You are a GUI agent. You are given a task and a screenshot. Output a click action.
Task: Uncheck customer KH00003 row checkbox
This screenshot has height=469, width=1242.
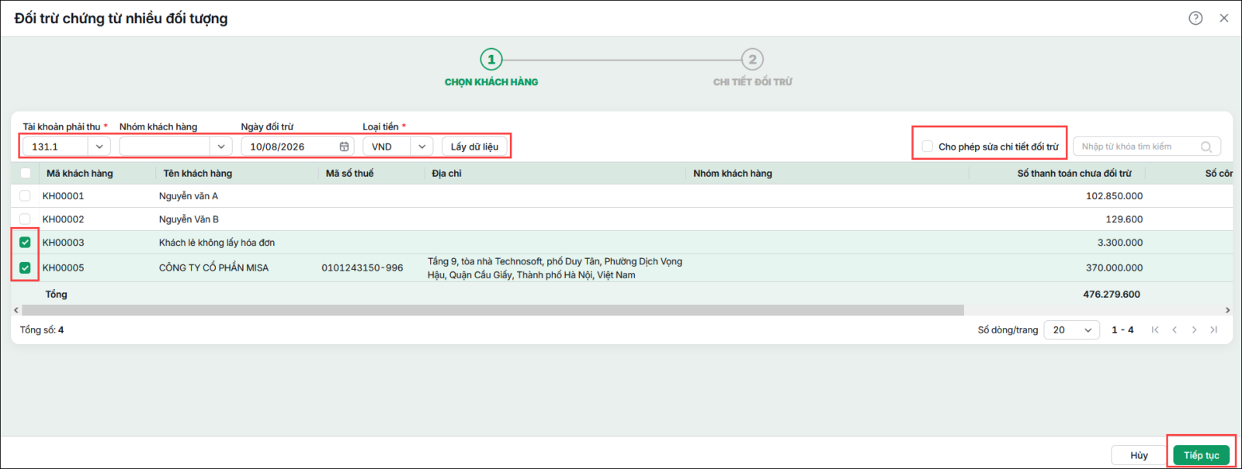(25, 243)
